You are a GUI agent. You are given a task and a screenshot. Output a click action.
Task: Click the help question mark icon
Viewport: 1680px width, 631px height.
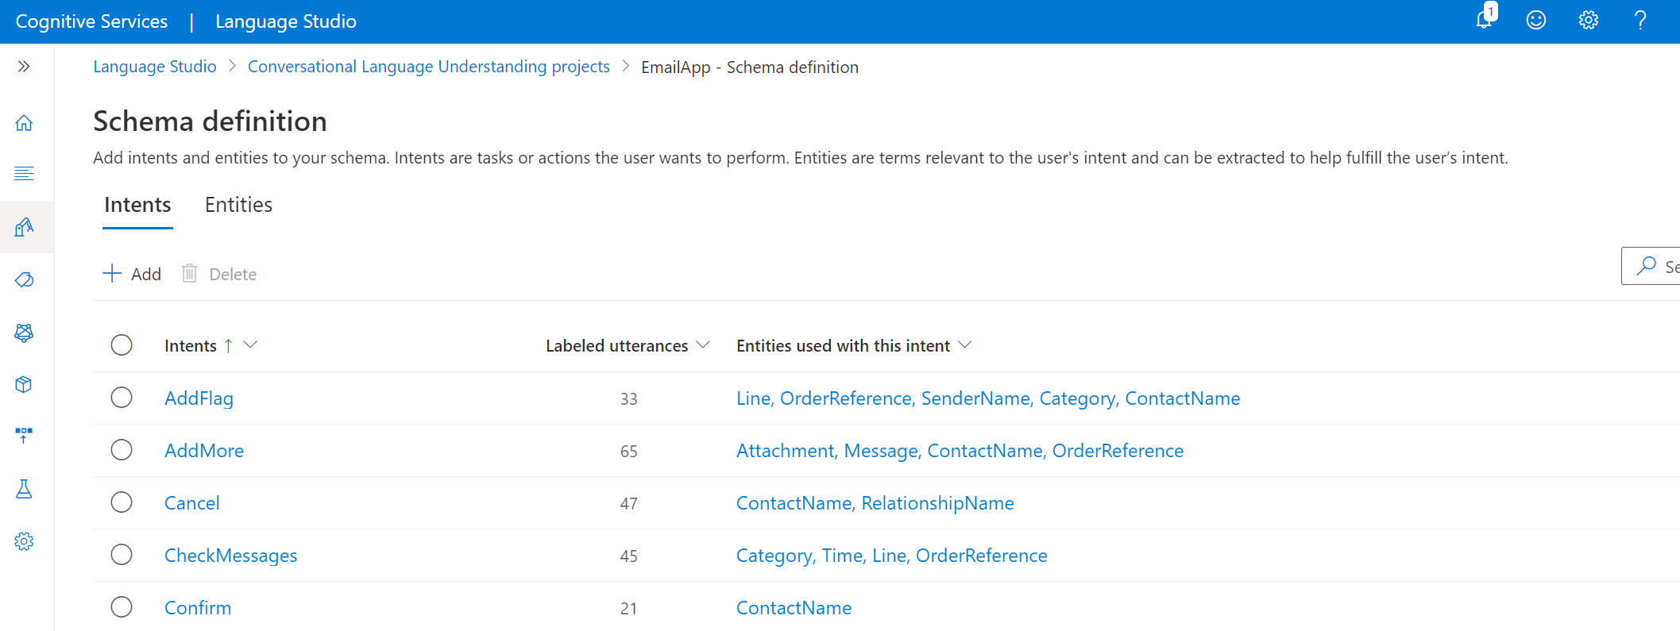[x=1640, y=21]
